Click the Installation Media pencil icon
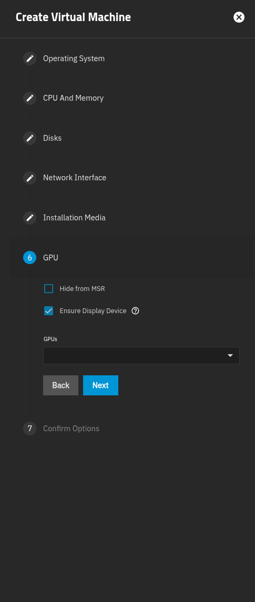This screenshot has height=602, width=255. (x=30, y=218)
